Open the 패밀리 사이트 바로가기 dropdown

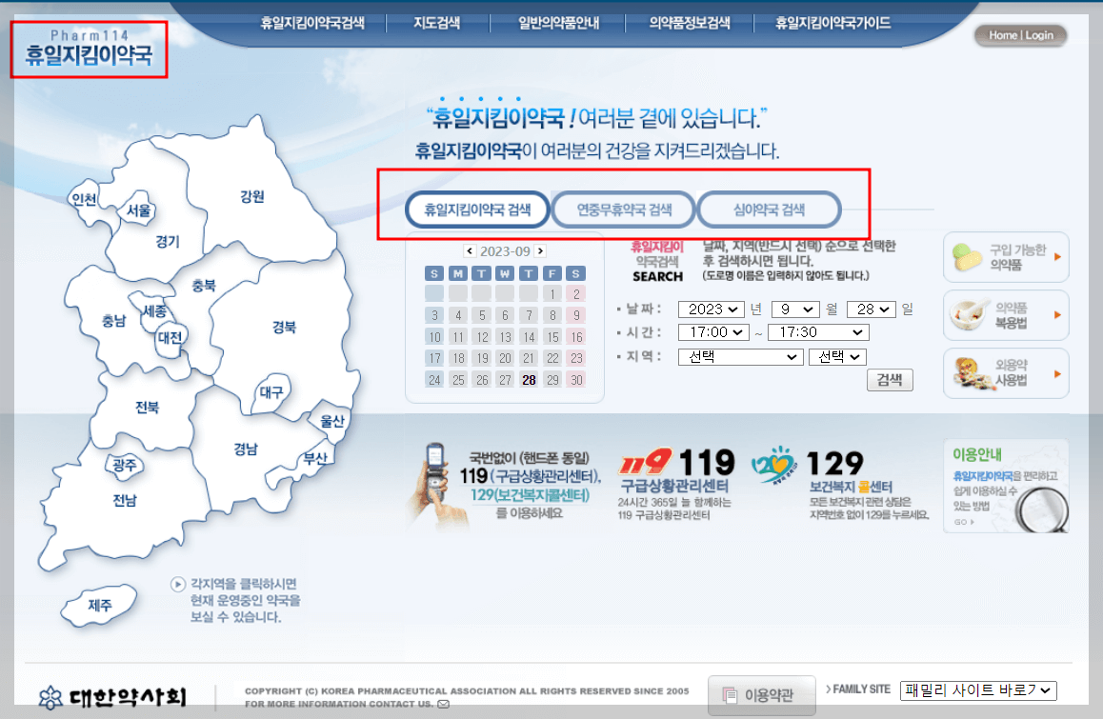tap(979, 690)
